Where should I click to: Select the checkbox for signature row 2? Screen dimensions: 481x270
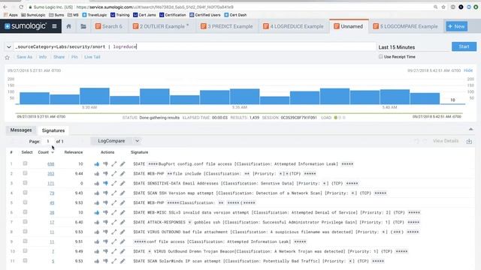point(25,173)
